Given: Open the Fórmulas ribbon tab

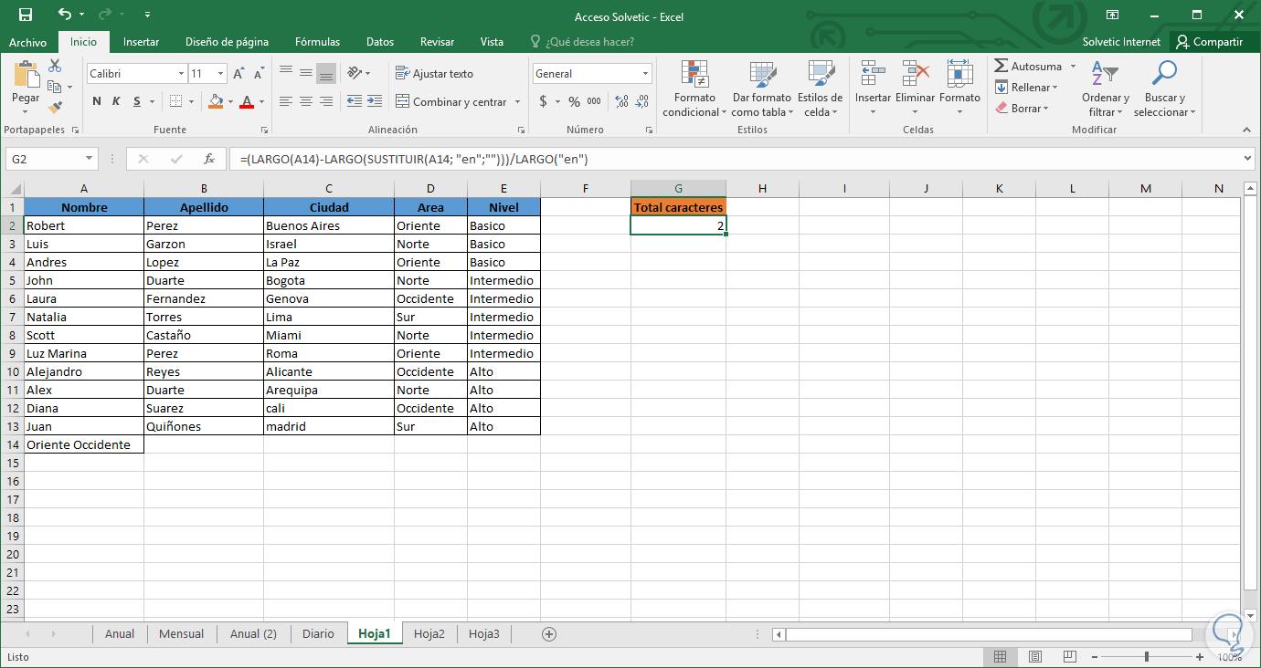Looking at the screenshot, I should (x=317, y=42).
